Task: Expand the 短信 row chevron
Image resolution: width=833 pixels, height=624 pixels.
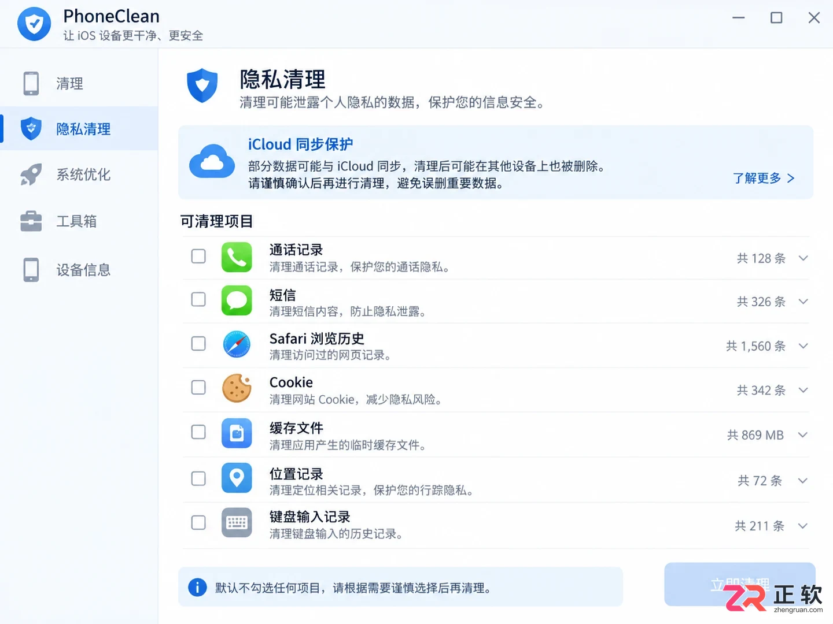Action: 803,302
